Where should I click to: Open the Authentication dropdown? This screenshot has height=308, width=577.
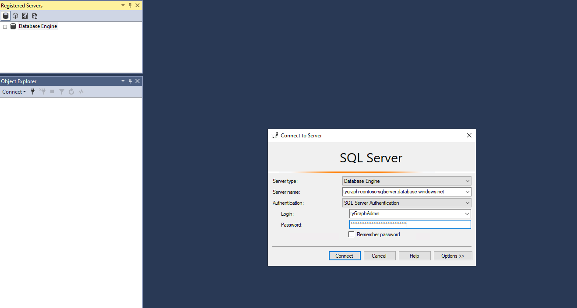click(407, 203)
